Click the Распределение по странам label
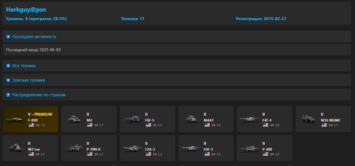 pos(39,95)
